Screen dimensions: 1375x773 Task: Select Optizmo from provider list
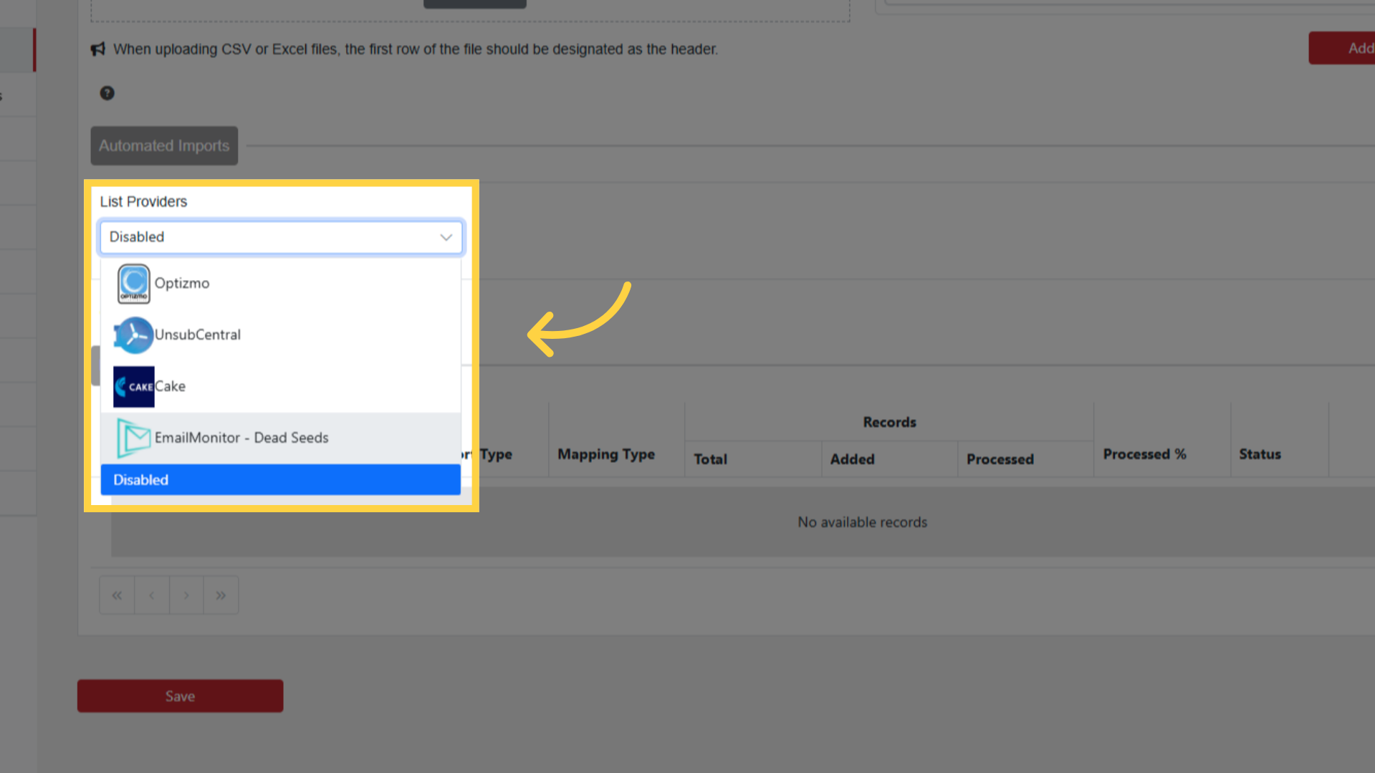[x=281, y=284]
